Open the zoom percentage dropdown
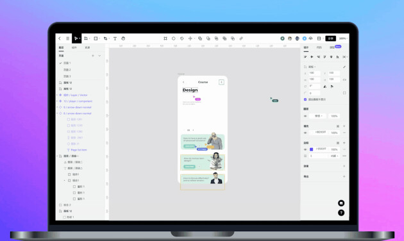This screenshot has height=241, width=404. (343, 38)
